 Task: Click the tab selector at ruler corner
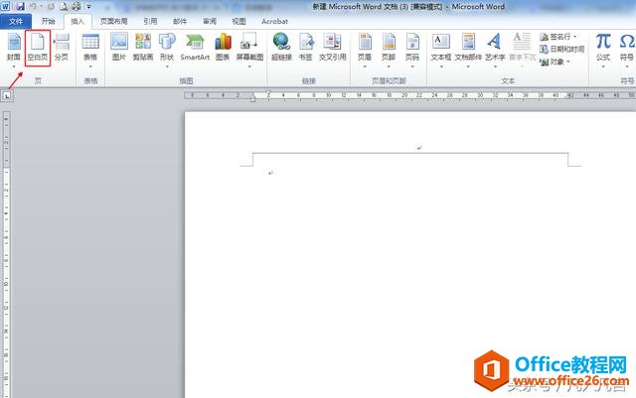(7, 96)
